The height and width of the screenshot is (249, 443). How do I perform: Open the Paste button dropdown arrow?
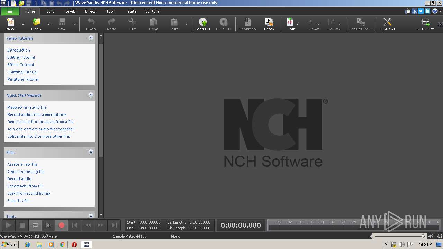[187, 24]
